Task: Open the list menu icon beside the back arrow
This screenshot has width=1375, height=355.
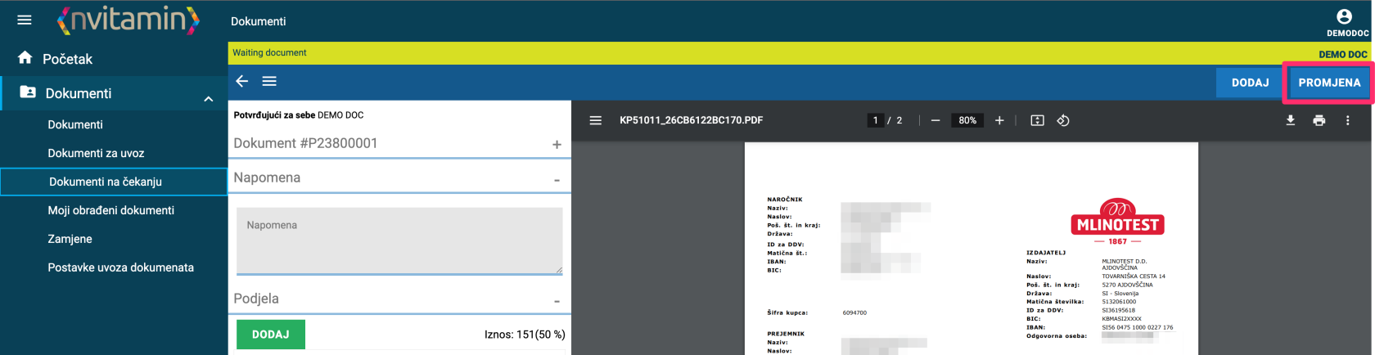Action: click(x=269, y=81)
